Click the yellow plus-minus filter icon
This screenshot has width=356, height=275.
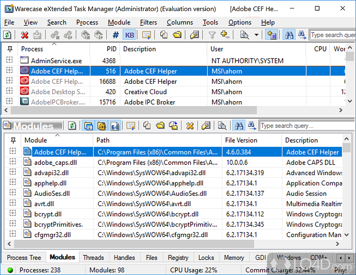225,35
